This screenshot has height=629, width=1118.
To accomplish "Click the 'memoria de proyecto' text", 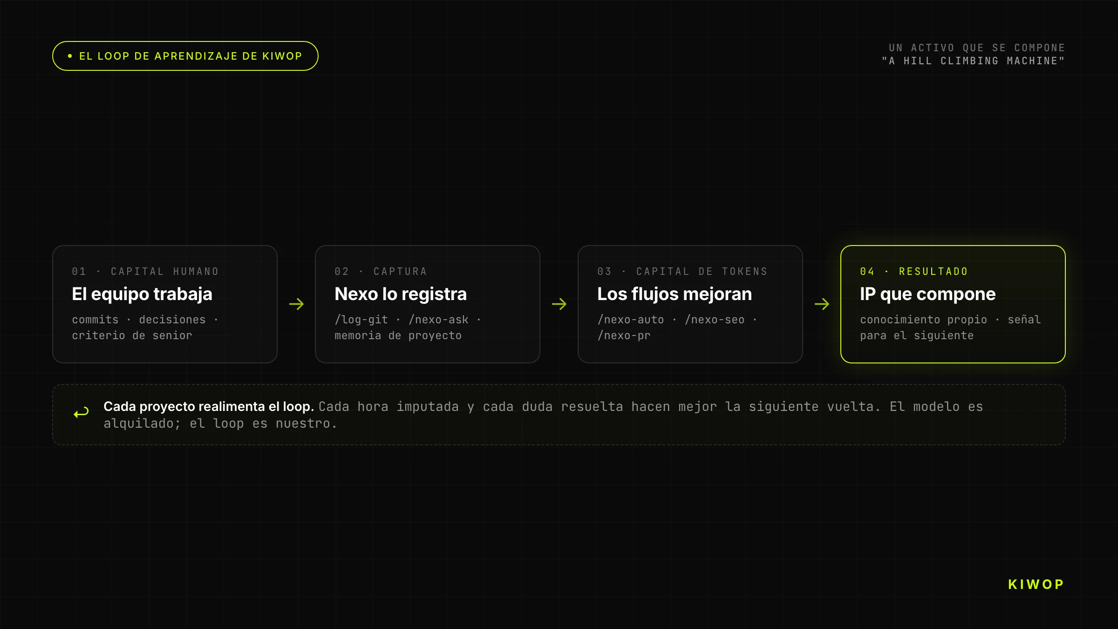I will [398, 335].
